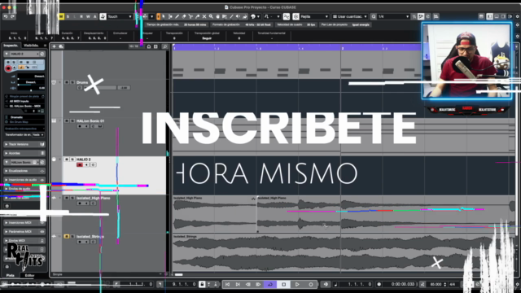Switch to the Pista tab at bottom
Screen dimensions: 521x293
click(x=11, y=275)
